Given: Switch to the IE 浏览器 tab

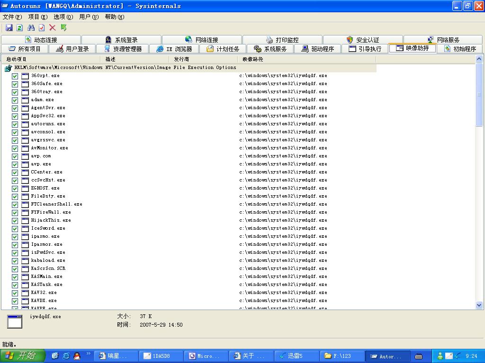Looking at the screenshot, I should (x=174, y=49).
